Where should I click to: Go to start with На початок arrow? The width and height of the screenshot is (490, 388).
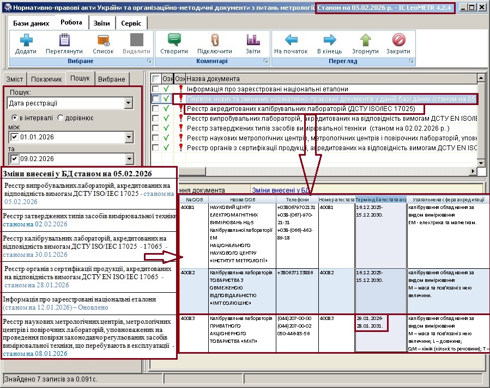pos(291,40)
